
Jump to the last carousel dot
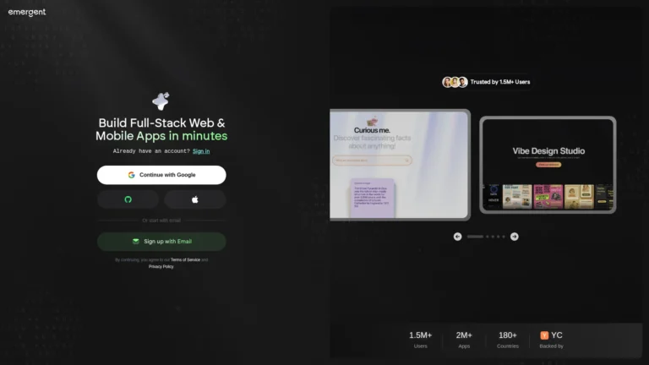[504, 237]
